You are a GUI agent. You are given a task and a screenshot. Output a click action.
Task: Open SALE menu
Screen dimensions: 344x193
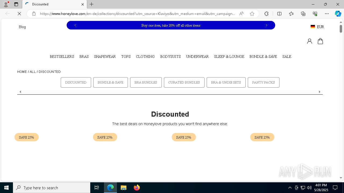(x=287, y=57)
